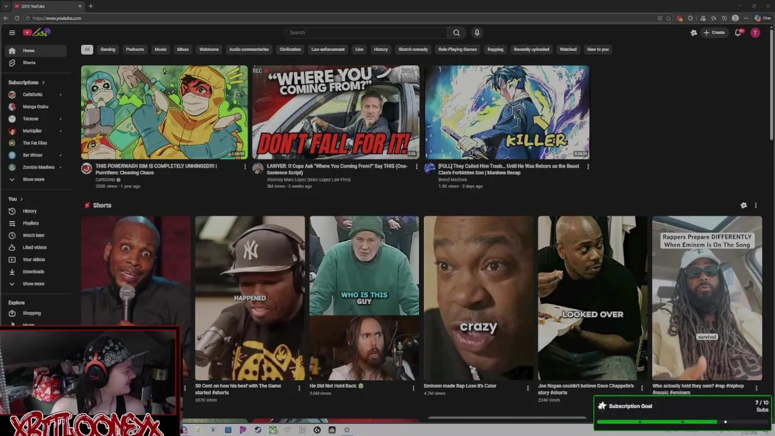Select the Podcasts filter chip
This screenshot has width=775, height=436.
click(x=135, y=50)
